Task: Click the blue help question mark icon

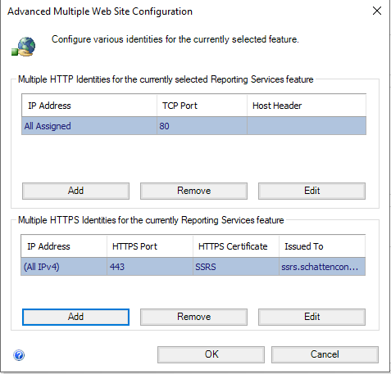Action: [x=19, y=355]
